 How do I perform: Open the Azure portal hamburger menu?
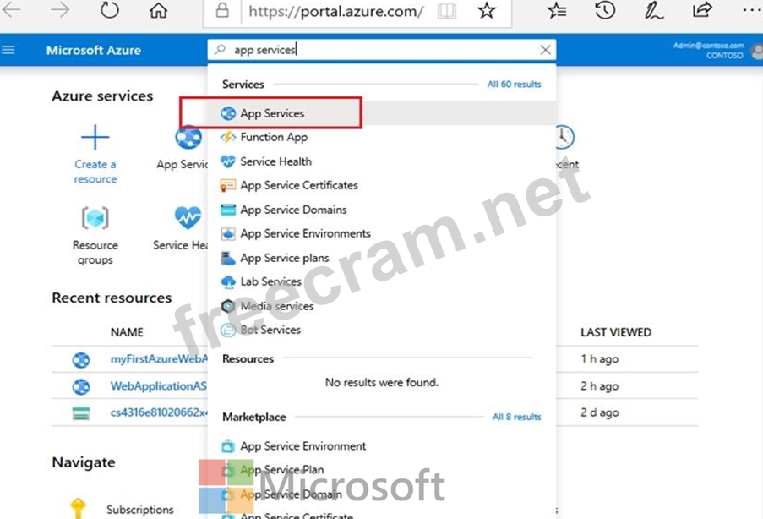click(x=9, y=50)
